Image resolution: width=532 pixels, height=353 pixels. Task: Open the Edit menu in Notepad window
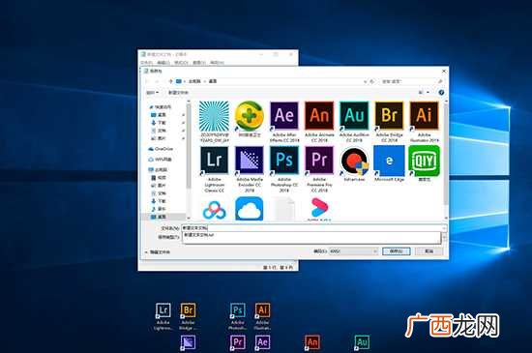163,63
